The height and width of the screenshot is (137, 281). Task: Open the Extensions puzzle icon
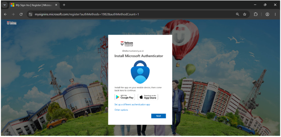pos(256,14)
